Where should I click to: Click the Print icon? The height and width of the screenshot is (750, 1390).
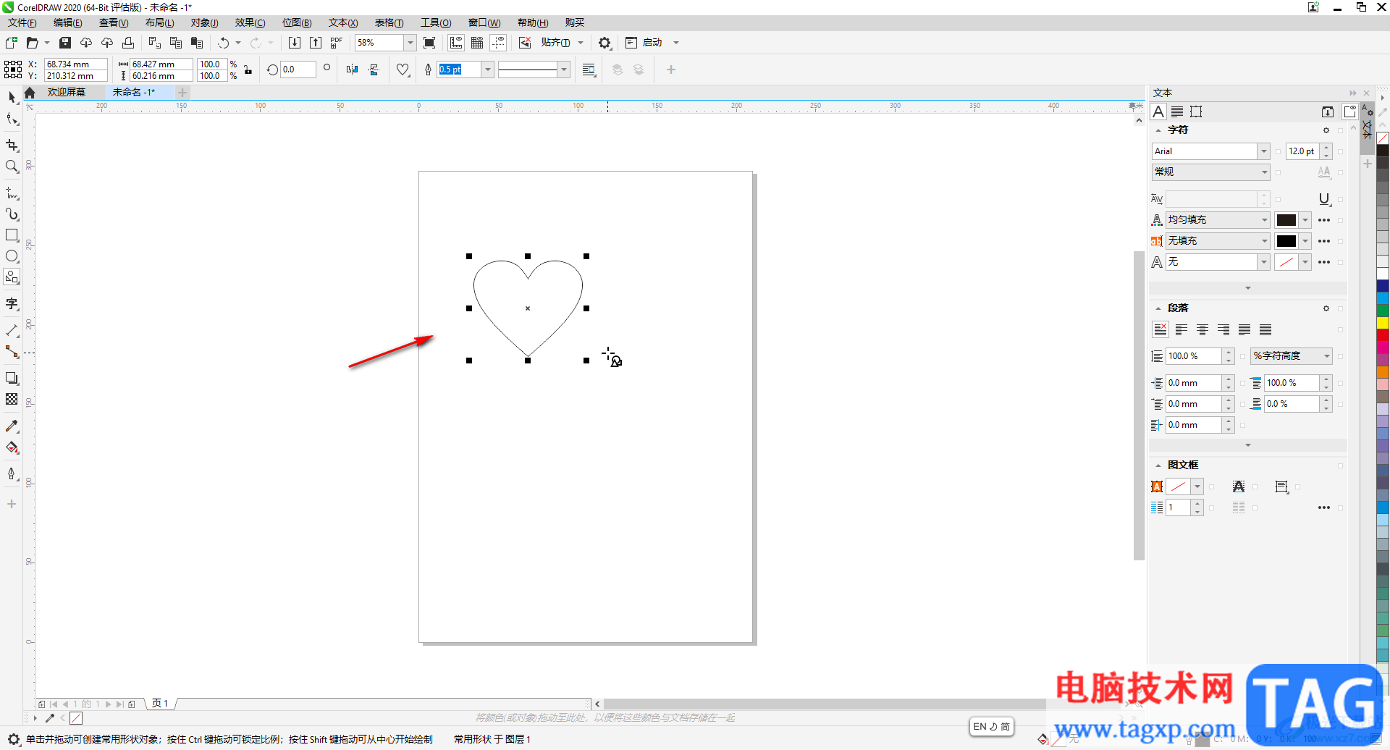[x=128, y=43]
